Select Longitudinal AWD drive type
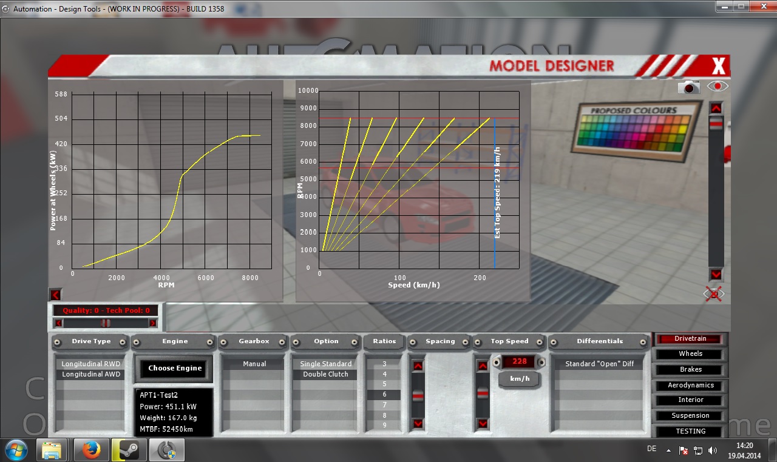The image size is (777, 462). pos(91,374)
